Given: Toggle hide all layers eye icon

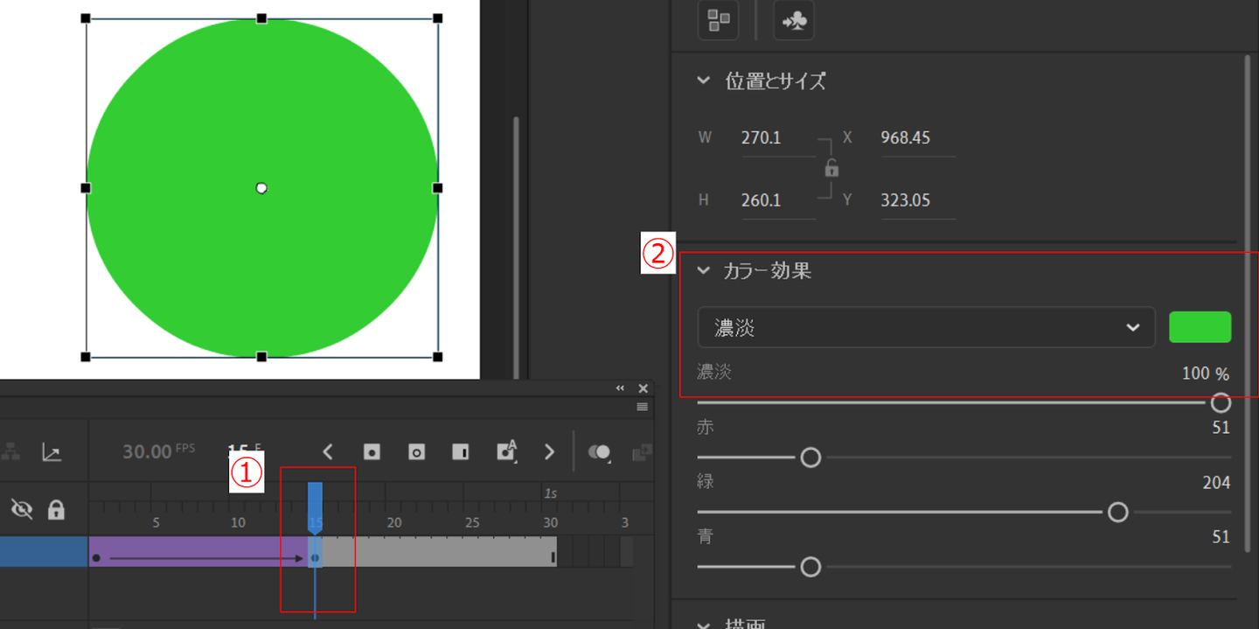Looking at the screenshot, I should 22,509.
